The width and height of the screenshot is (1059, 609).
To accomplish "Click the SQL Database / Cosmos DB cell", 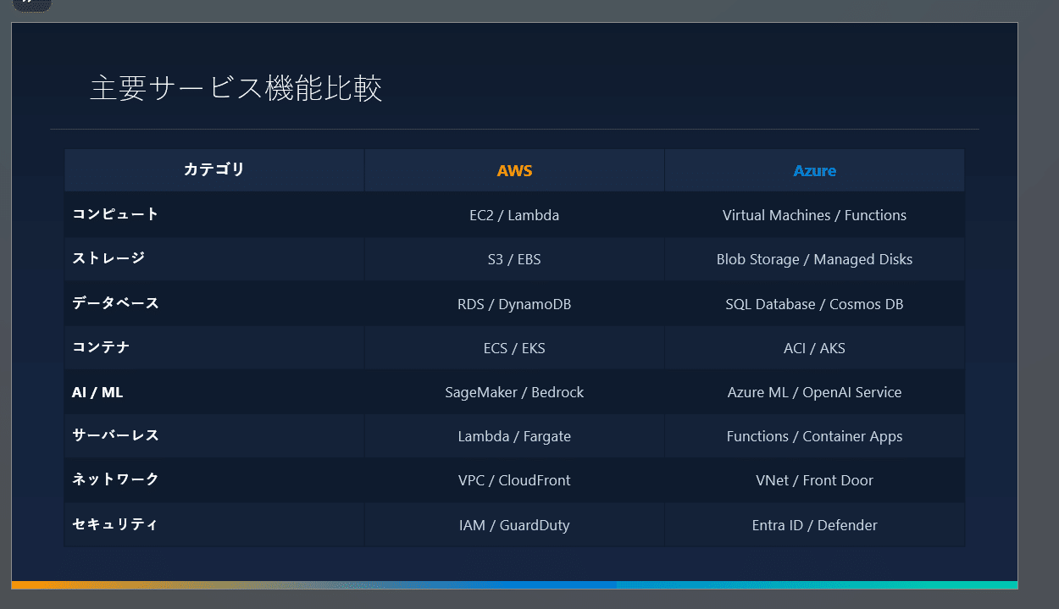I will point(815,304).
